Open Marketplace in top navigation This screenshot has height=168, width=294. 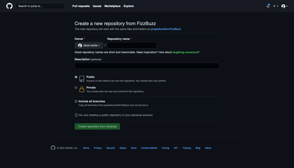pyautogui.click(x=112, y=6)
